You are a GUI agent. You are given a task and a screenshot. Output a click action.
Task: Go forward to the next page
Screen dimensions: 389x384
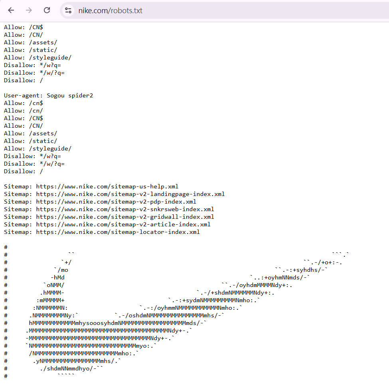(x=29, y=10)
